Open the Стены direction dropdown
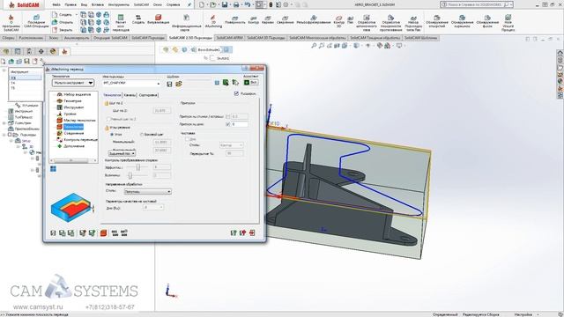Image resolution: width=564 pixels, height=317 pixels. [x=147, y=192]
